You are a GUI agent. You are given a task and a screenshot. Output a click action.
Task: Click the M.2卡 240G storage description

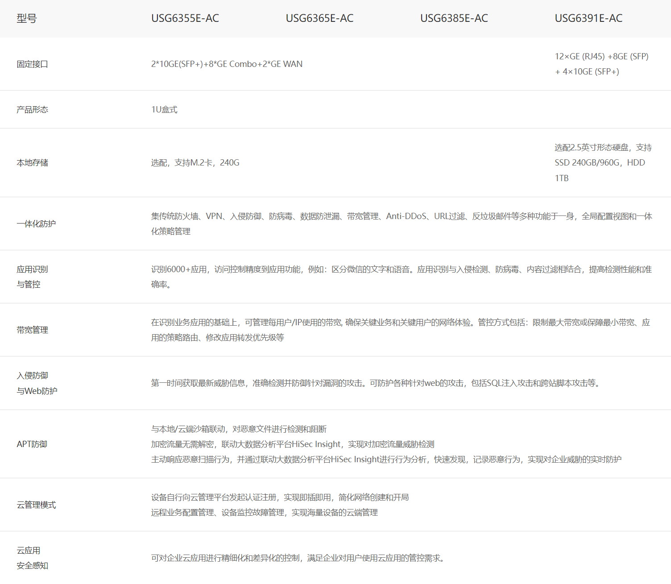tap(195, 162)
